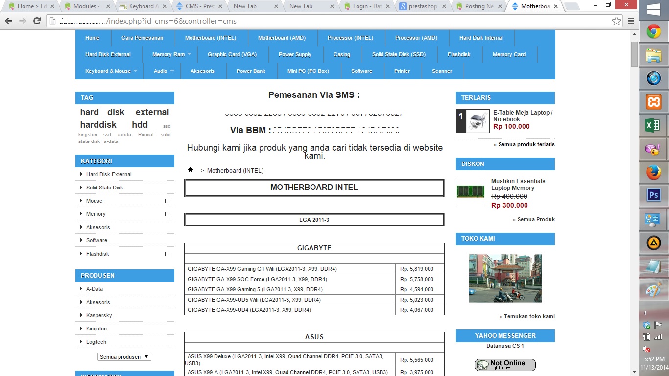This screenshot has height=376, width=669.
Task: Open Action Center flag icon
Action: pos(658,325)
